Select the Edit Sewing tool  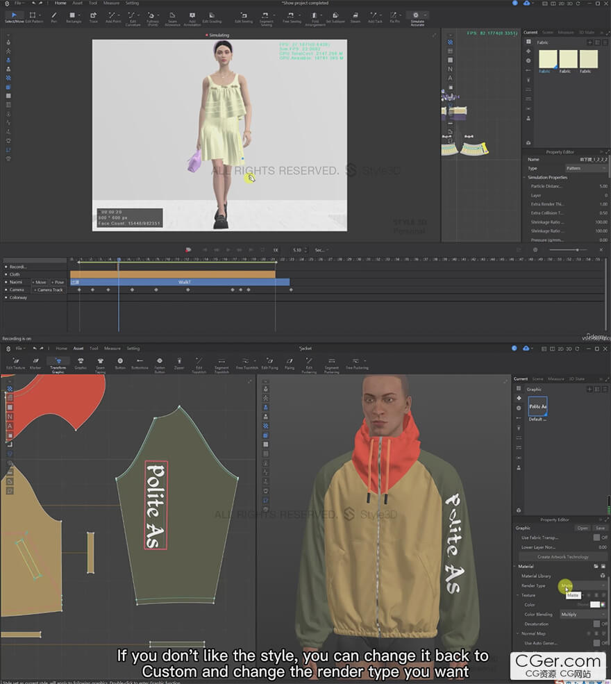coord(243,17)
